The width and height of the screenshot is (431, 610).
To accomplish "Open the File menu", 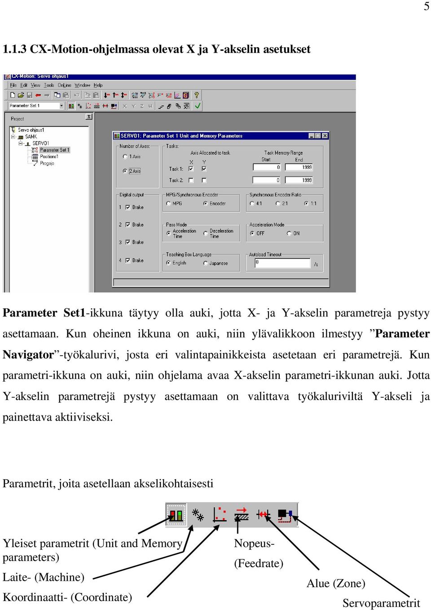I will click(x=13, y=85).
